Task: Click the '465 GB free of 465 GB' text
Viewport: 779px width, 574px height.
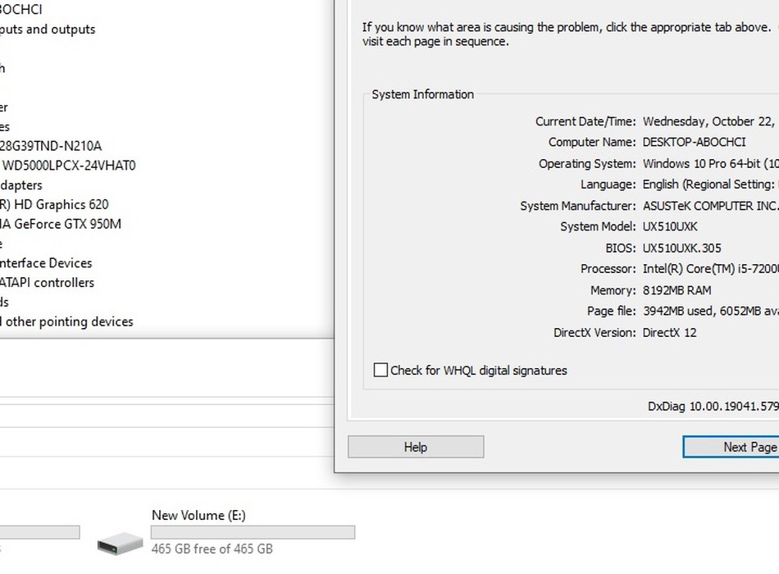Action: (212, 549)
